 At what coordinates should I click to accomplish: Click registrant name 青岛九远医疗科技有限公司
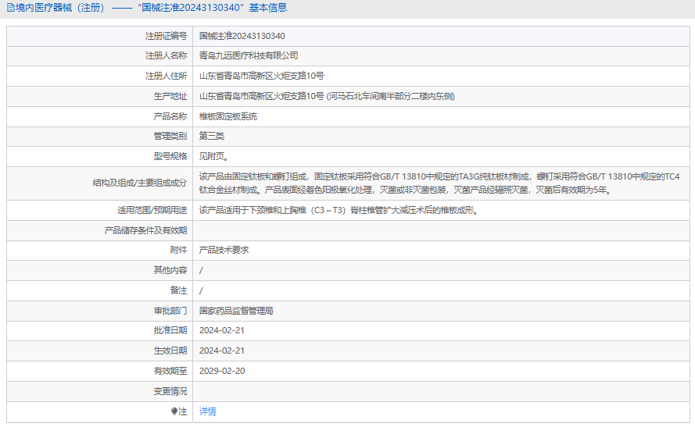pos(249,56)
